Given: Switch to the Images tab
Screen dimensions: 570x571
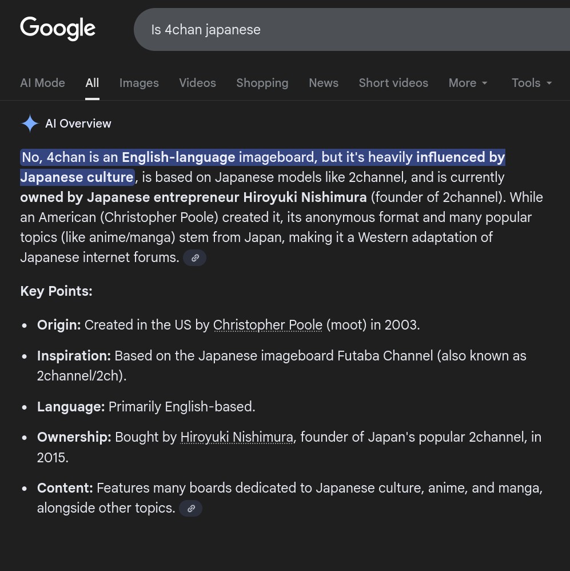Looking at the screenshot, I should click(x=139, y=83).
